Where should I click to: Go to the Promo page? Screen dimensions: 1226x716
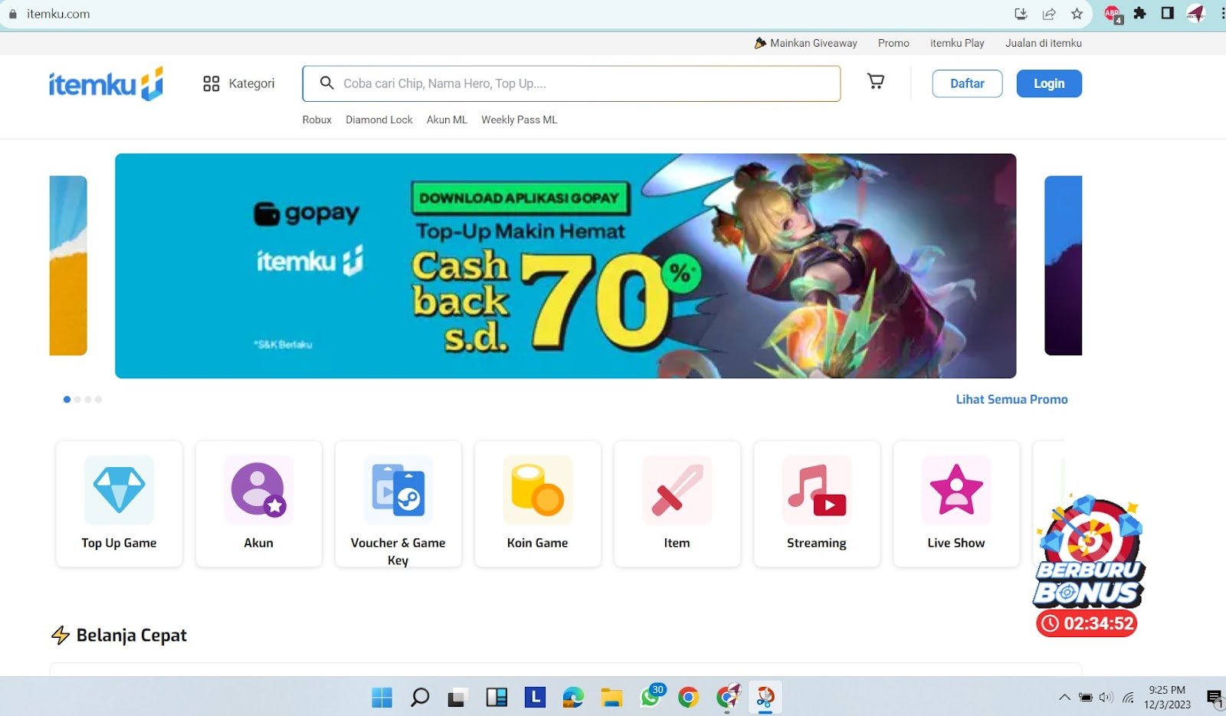(x=893, y=43)
